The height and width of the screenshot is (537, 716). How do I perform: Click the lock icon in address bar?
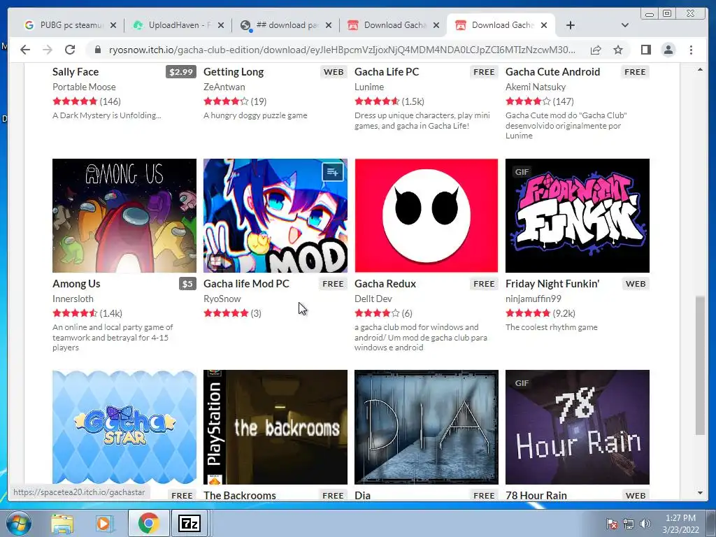(97, 50)
